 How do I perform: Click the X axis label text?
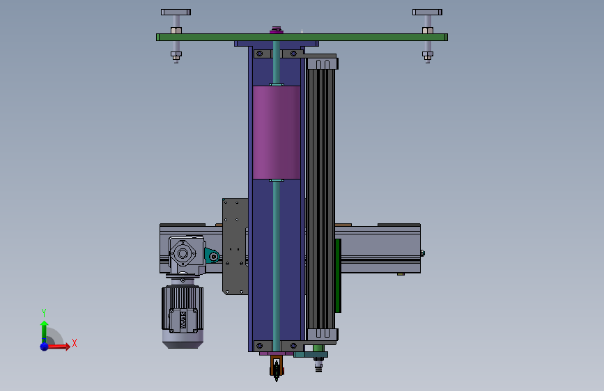click(75, 343)
